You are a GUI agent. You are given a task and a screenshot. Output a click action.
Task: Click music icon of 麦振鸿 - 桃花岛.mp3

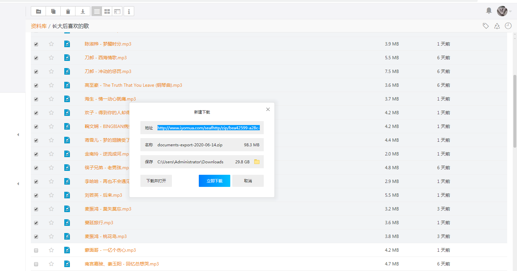pos(67,236)
